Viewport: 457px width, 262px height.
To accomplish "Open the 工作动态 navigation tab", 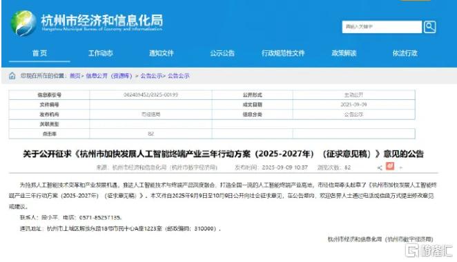I will tap(101, 53).
